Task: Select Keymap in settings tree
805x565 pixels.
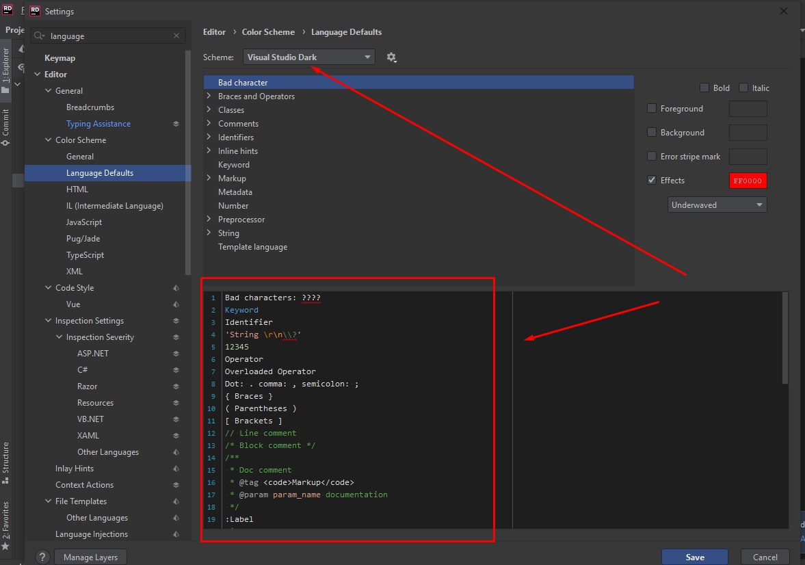Action: pos(60,58)
